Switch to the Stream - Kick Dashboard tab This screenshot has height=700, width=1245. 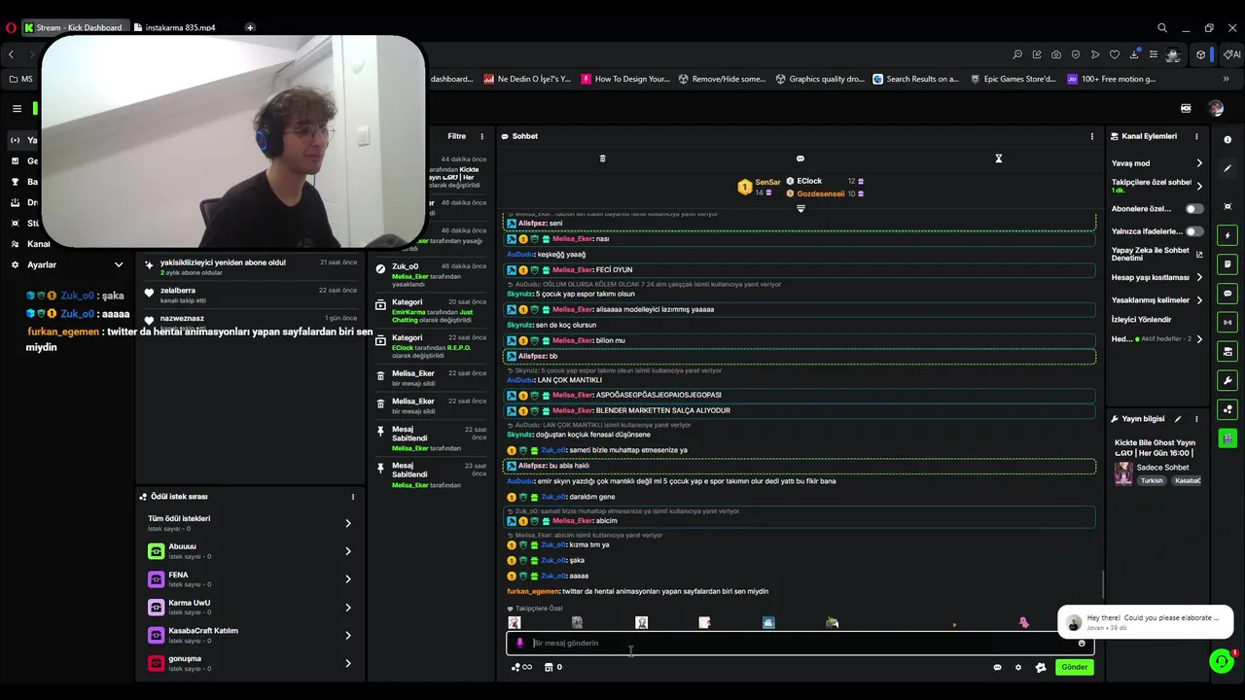tap(77, 28)
